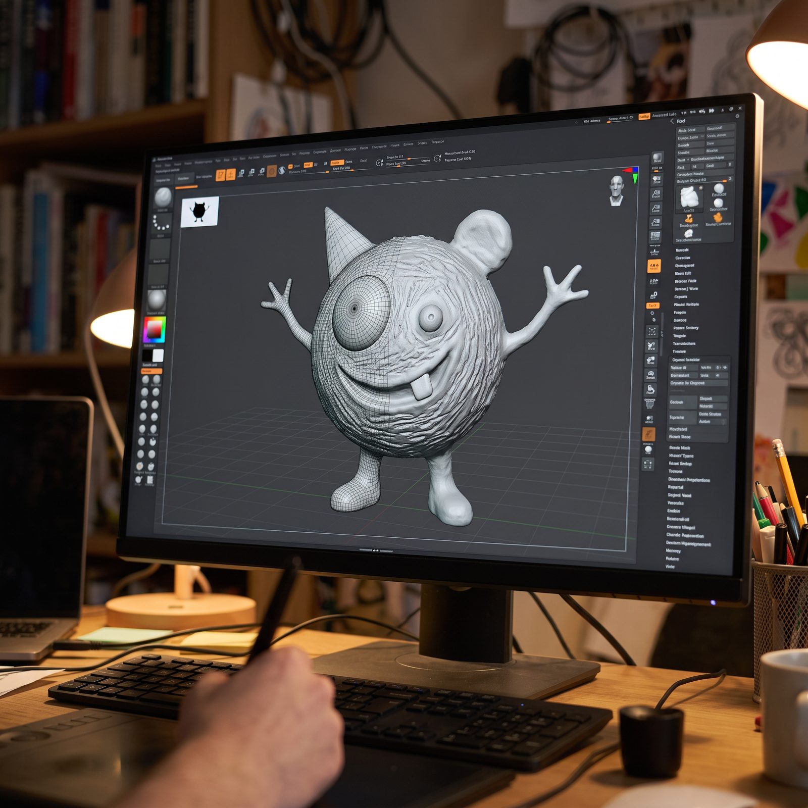Expand the 'Memory' section at panel bottom
The width and height of the screenshot is (808, 808).
click(673, 550)
